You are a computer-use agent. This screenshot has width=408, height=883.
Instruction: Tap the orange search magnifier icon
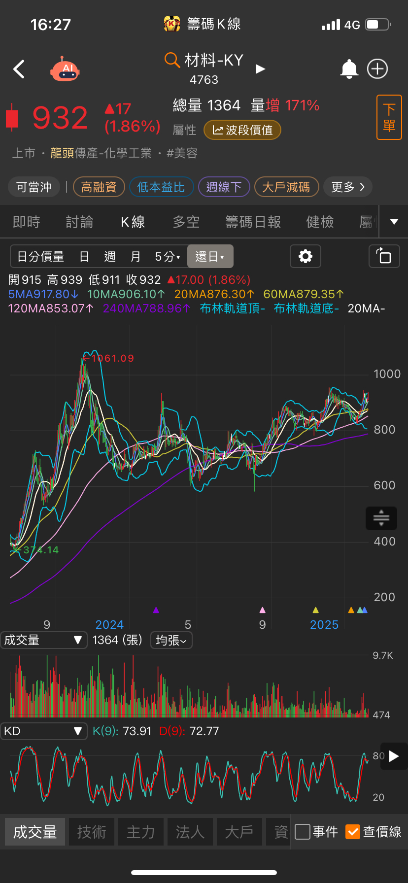click(171, 60)
